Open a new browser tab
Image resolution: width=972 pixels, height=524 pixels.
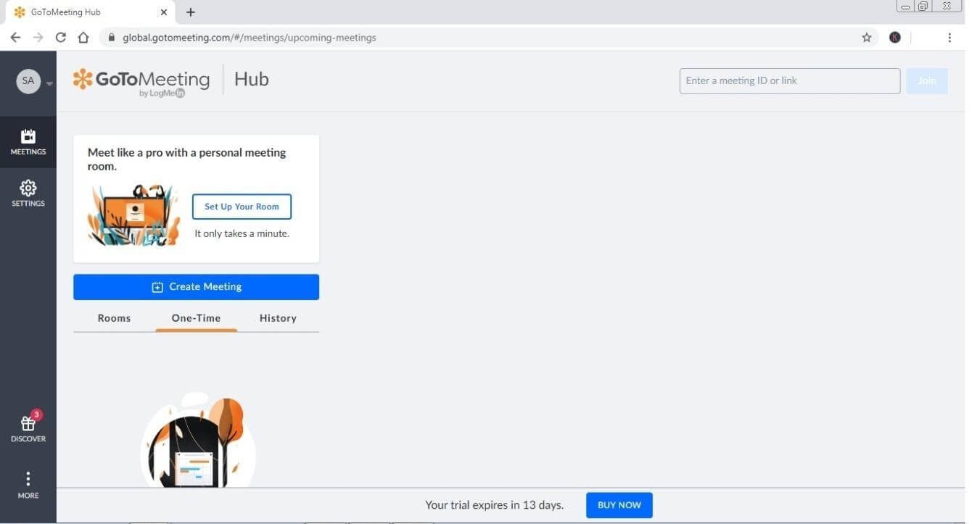coord(190,12)
